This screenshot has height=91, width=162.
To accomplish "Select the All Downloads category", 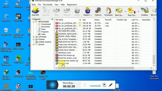I will 44,22.
